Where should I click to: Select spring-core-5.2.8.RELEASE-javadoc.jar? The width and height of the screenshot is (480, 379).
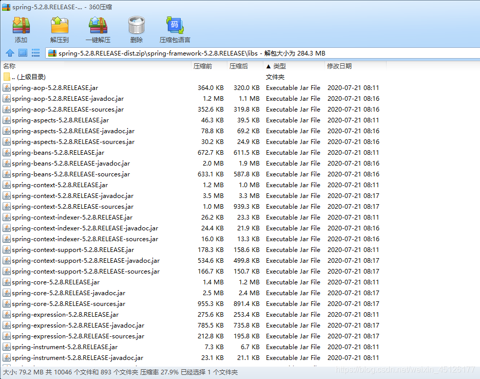tap(69, 293)
